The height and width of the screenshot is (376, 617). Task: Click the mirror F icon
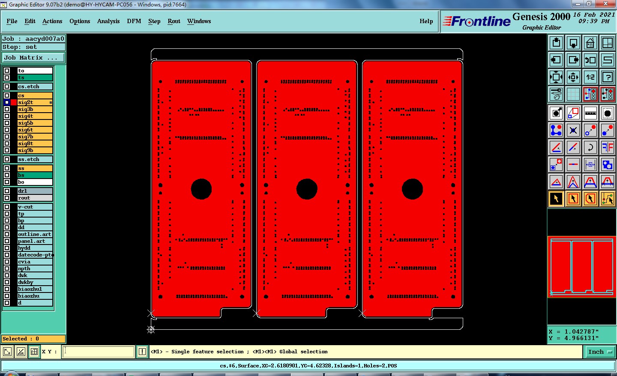pyautogui.click(x=608, y=147)
